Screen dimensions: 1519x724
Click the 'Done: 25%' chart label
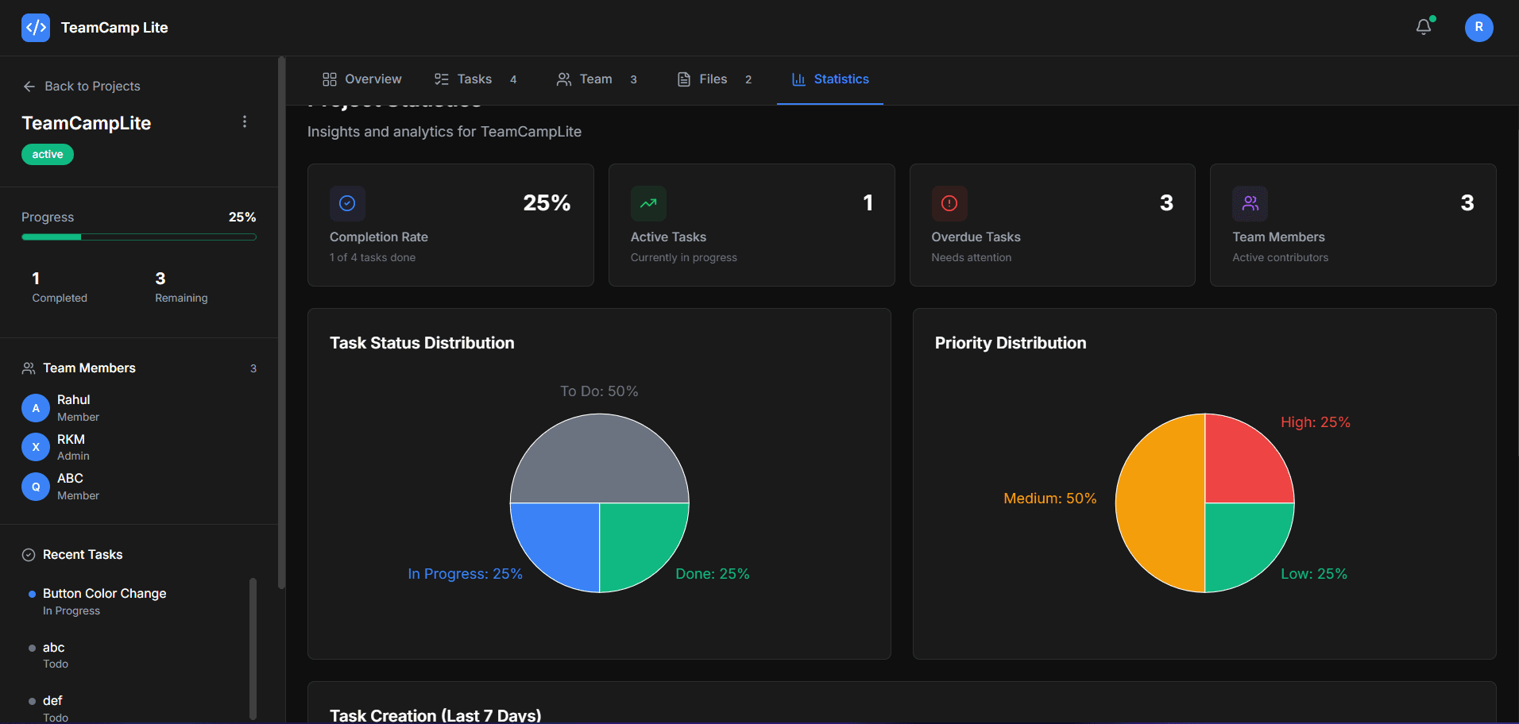coord(713,574)
